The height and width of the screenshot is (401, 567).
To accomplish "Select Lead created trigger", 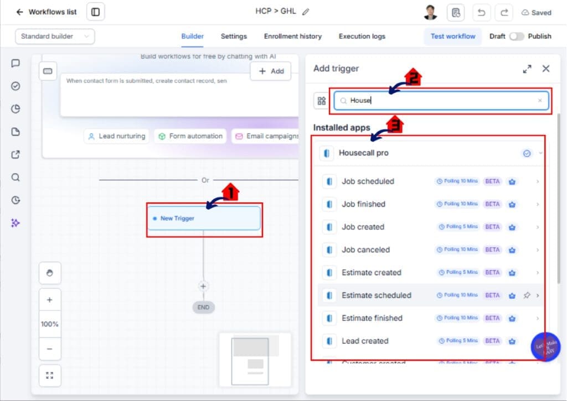I will 430,341.
